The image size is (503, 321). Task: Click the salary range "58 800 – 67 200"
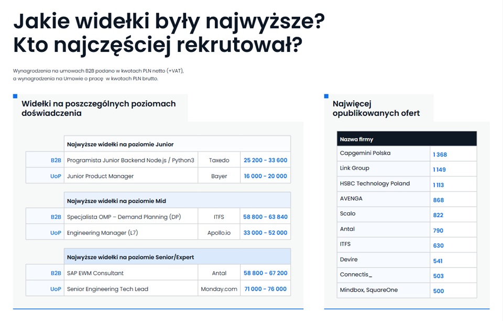[265, 273]
